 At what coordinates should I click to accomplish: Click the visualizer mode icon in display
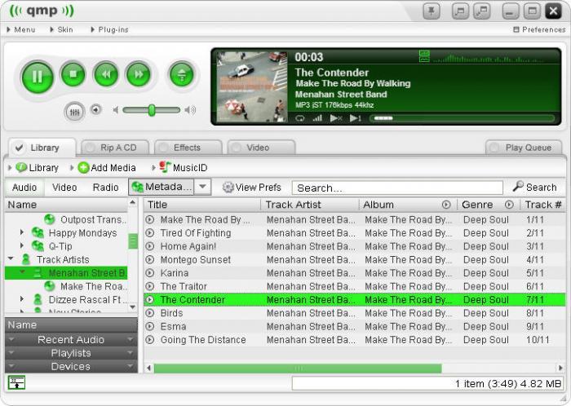click(424, 56)
